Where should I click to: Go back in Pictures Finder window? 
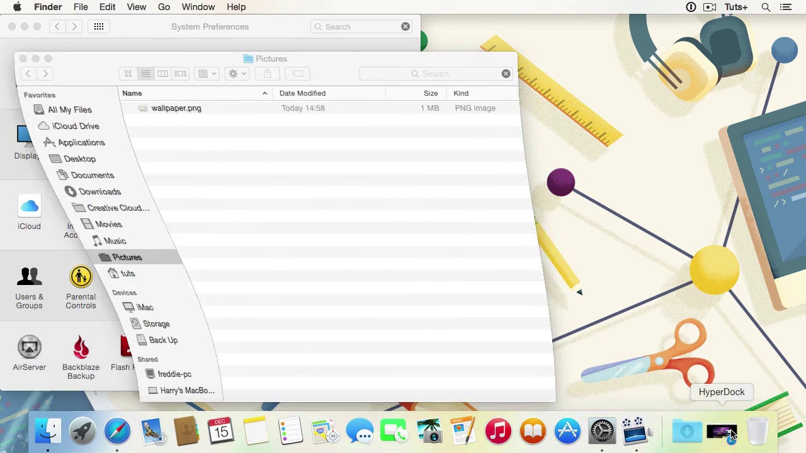[28, 74]
